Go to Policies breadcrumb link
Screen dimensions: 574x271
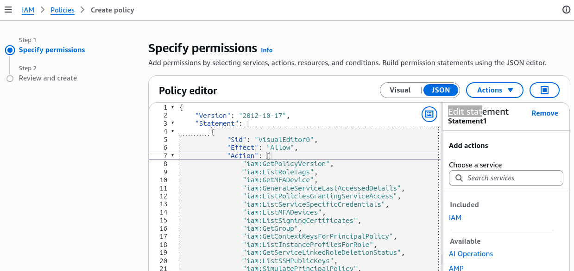pyautogui.click(x=63, y=10)
